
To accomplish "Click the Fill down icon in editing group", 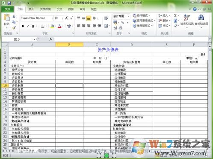I will tap(175, 21).
